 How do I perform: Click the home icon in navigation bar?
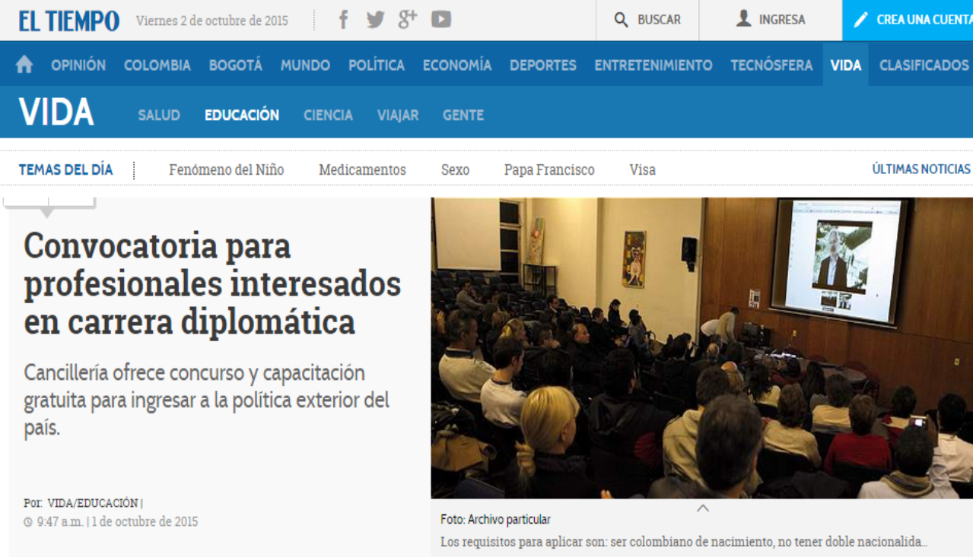[24, 65]
